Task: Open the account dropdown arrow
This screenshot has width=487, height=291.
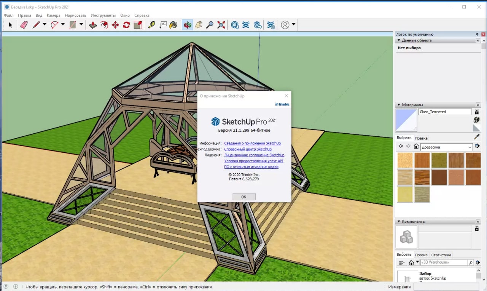Action: pyautogui.click(x=294, y=25)
